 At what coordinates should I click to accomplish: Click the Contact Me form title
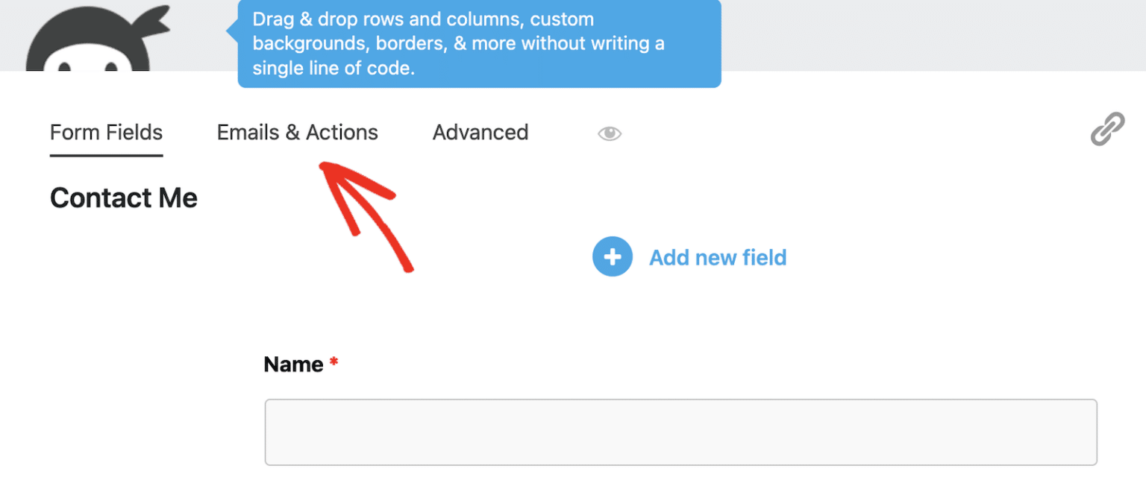(x=123, y=198)
